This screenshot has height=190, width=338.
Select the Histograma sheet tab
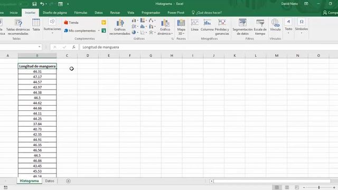tap(30, 181)
